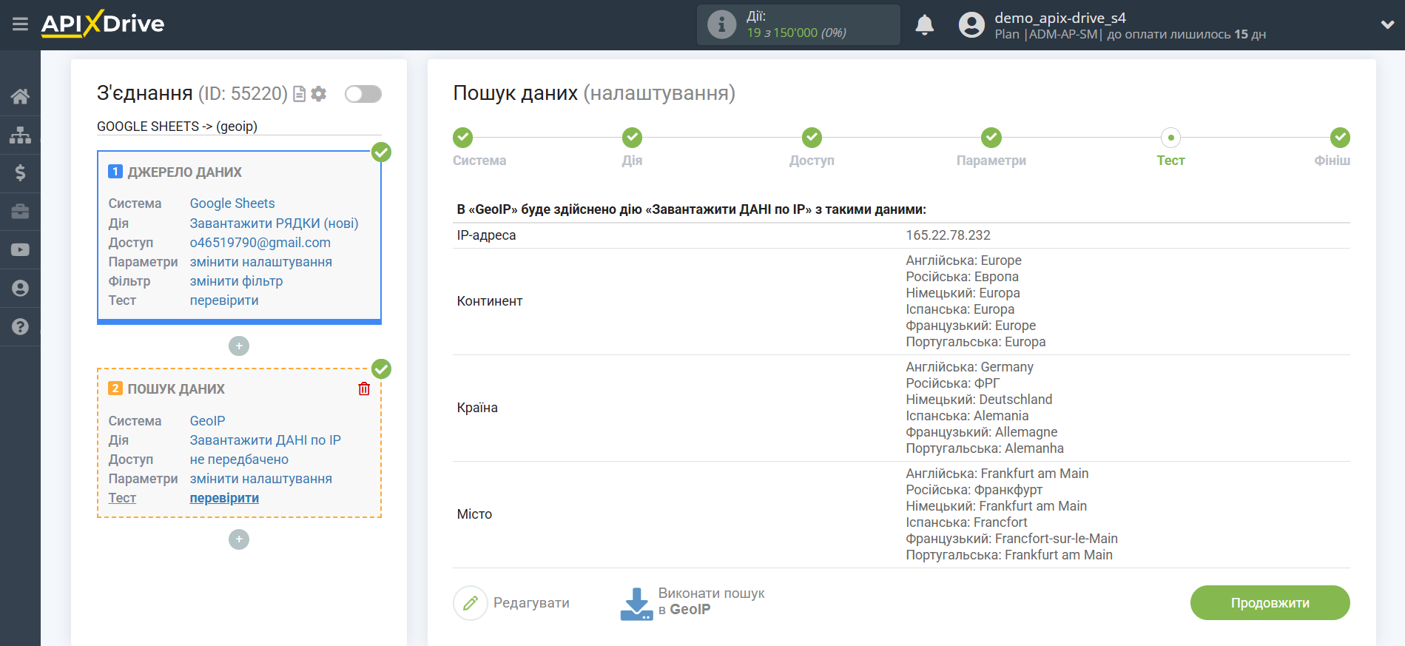Click 'Місто' row label
The image size is (1405, 646).
click(x=474, y=514)
